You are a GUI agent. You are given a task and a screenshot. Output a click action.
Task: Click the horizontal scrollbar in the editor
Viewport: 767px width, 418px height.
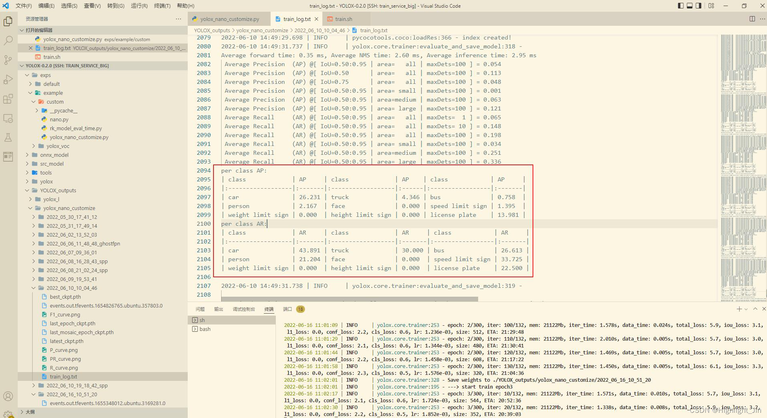(x=350, y=299)
